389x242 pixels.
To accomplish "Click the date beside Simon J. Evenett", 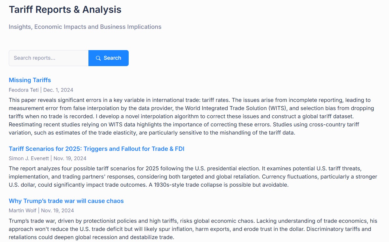I will pyautogui.click(x=70, y=158).
